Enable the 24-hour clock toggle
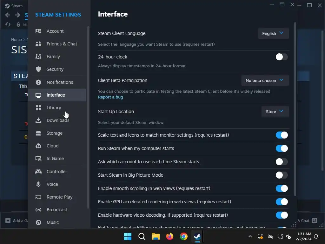Viewport: 325px width, 244px height. click(x=282, y=57)
